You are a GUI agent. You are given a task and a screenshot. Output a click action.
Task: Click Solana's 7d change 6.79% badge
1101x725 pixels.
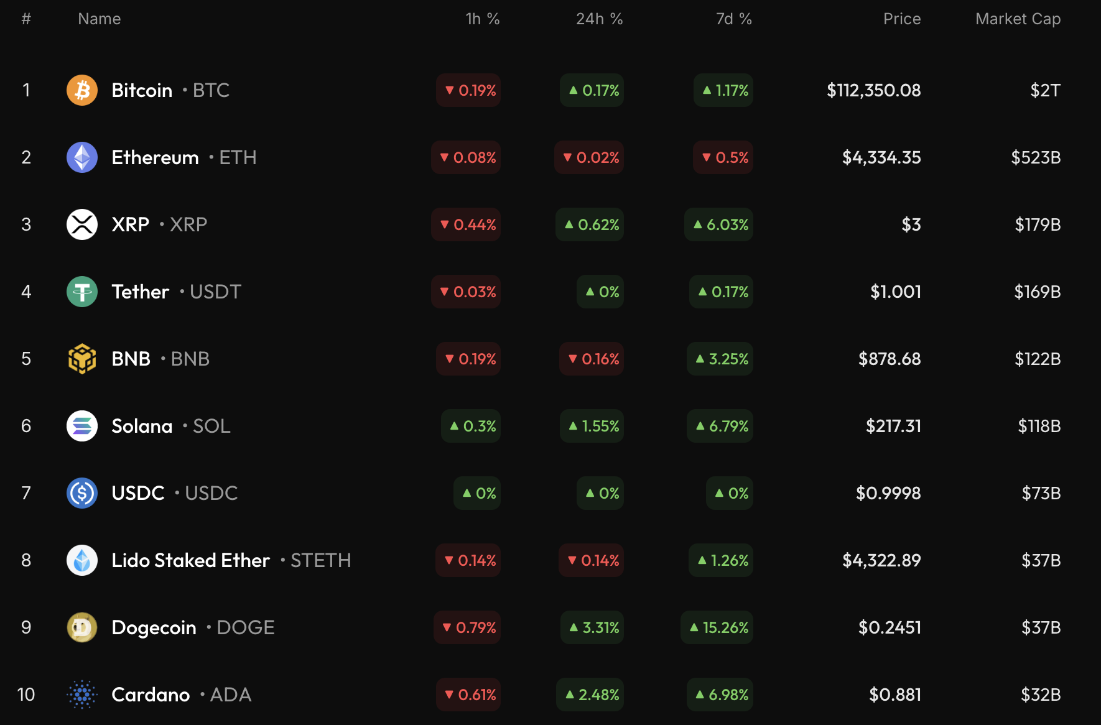point(720,426)
